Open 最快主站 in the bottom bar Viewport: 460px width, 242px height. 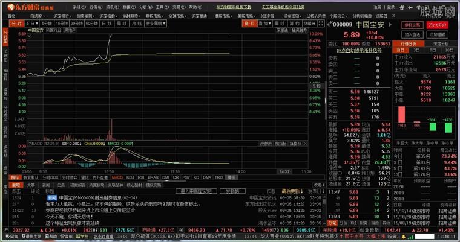click(31, 236)
